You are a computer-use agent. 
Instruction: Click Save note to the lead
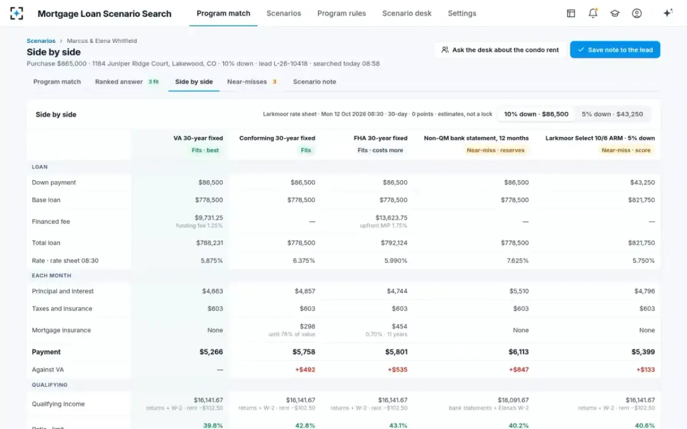pyautogui.click(x=615, y=50)
